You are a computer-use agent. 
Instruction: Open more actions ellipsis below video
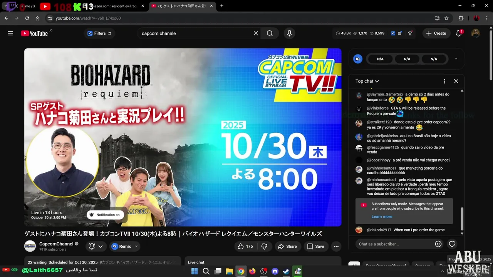pos(336,246)
